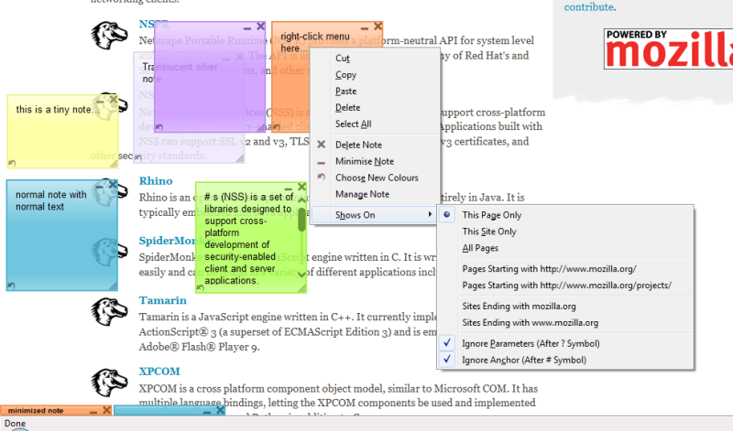This screenshot has width=733, height=431.
Task: Click the green note's scrollbar thumb
Action: (302, 220)
